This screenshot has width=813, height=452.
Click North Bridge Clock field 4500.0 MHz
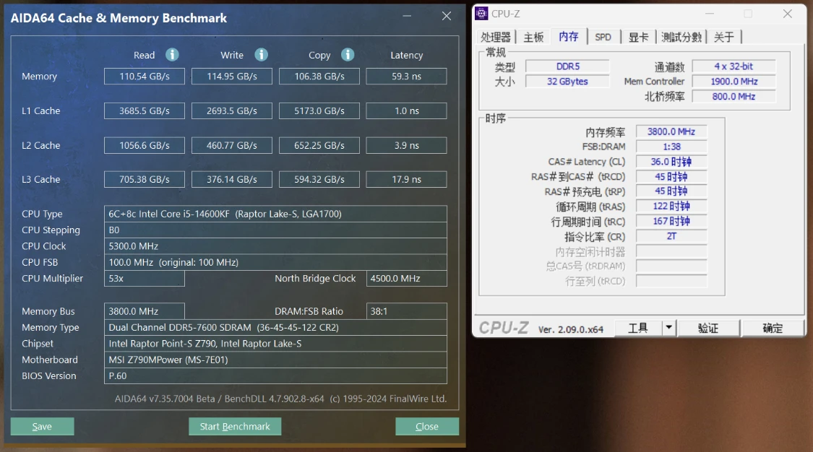(406, 278)
